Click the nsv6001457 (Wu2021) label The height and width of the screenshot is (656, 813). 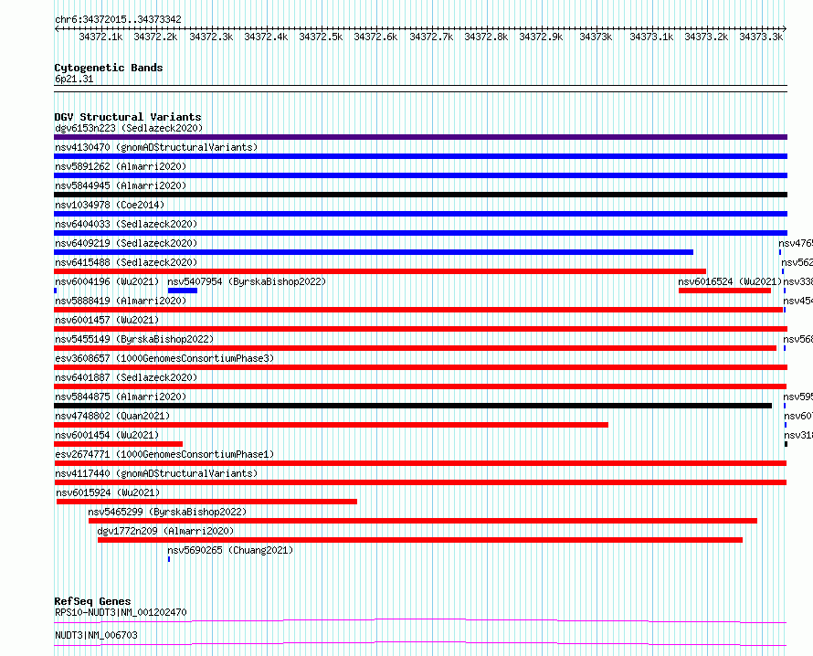107,320
